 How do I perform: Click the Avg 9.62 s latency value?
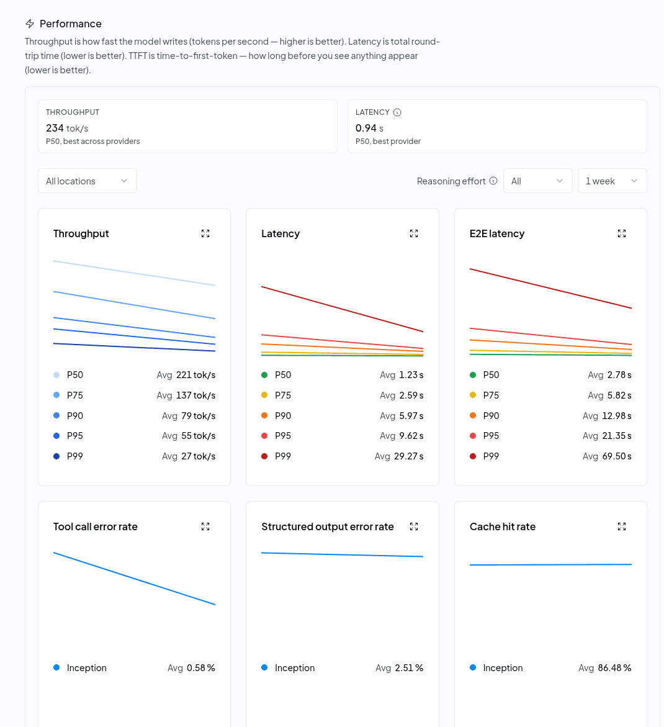[x=402, y=435]
